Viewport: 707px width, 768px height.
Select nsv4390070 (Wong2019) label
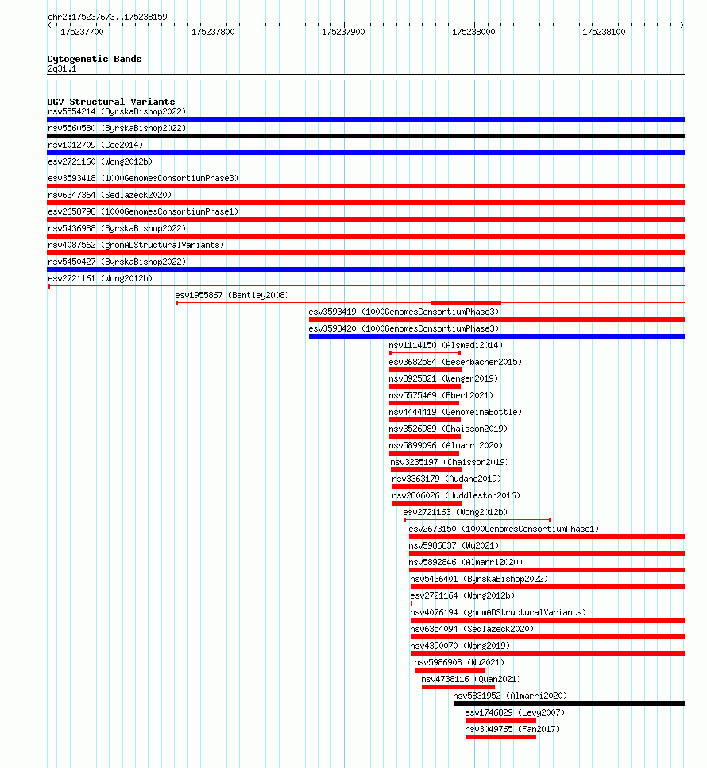pyautogui.click(x=460, y=646)
